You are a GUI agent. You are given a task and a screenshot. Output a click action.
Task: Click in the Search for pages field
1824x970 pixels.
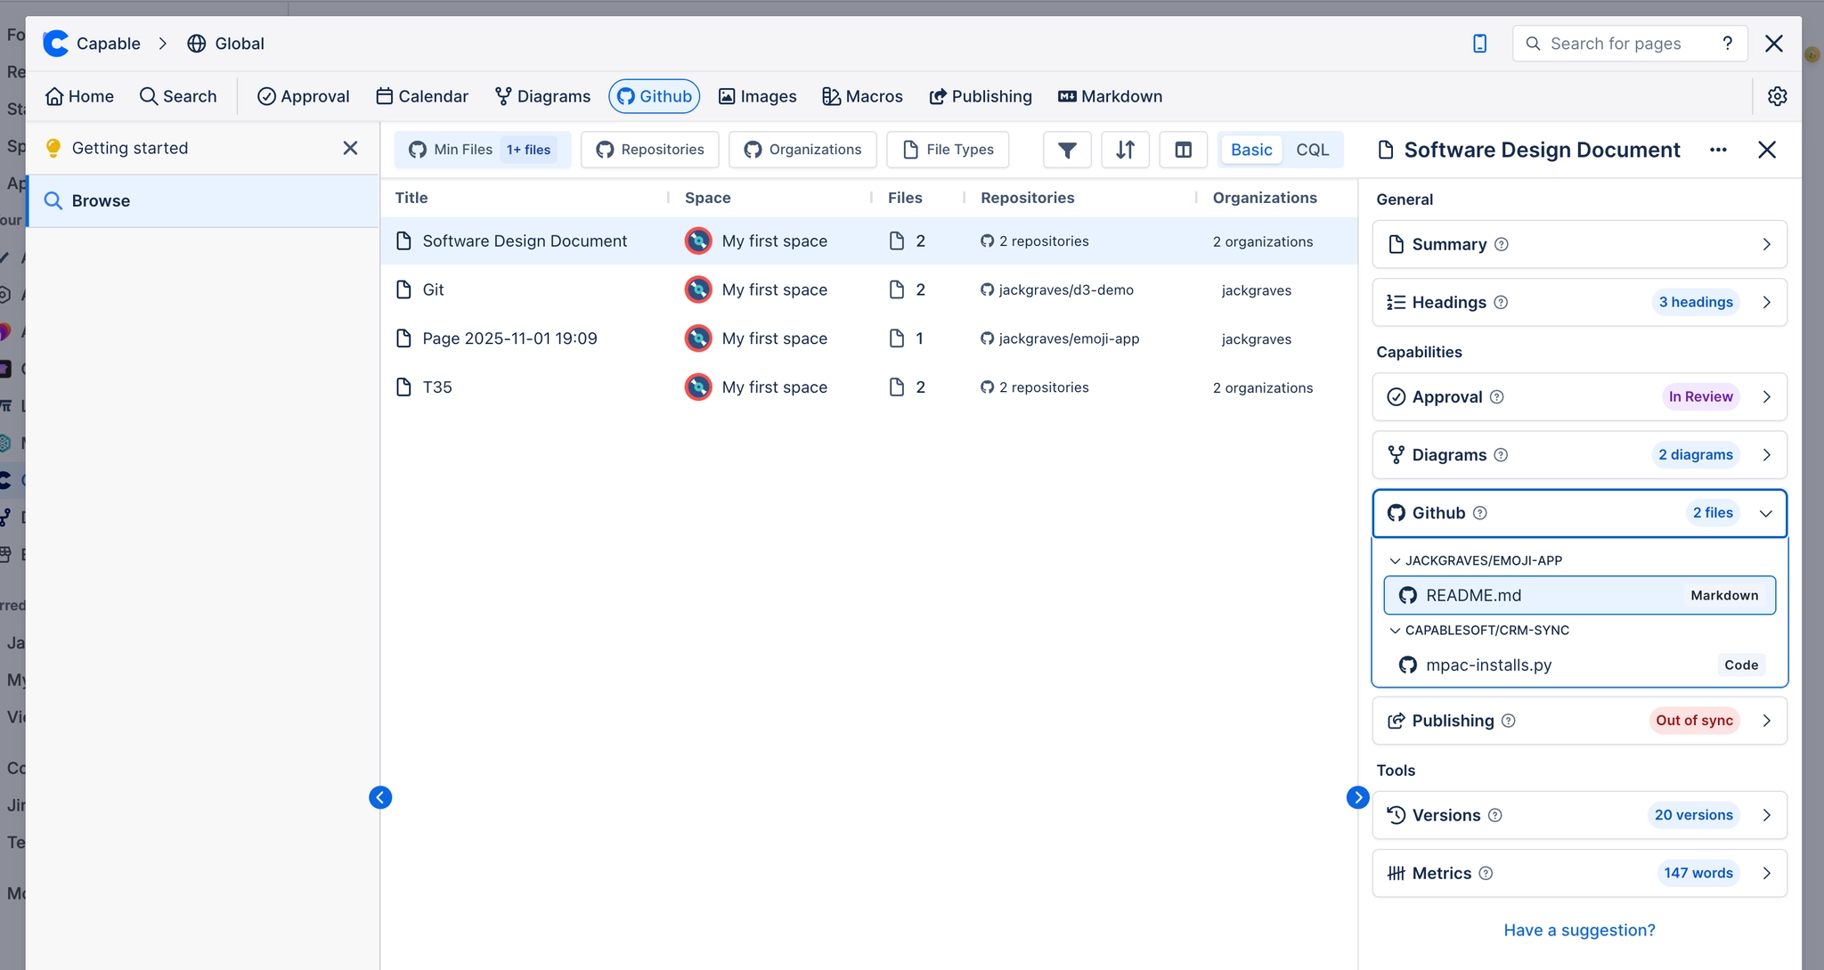1628,43
